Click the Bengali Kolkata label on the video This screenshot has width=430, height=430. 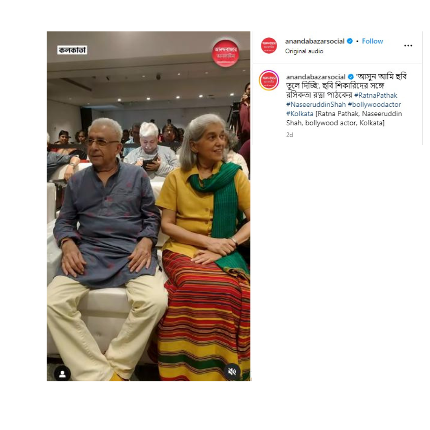[x=72, y=50]
